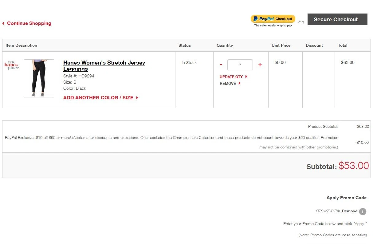Decrease quantity with the minus button
Viewport: 373px width, 244px height.
[221, 65]
